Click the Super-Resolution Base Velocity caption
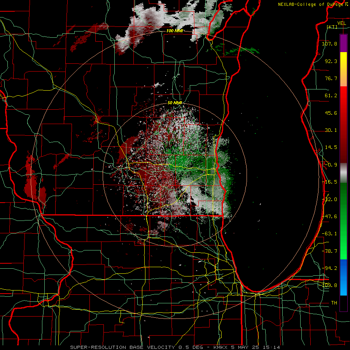350x350 pixels. 175,347
